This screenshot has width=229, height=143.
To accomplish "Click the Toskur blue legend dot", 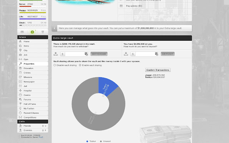I will pos(87,141).
